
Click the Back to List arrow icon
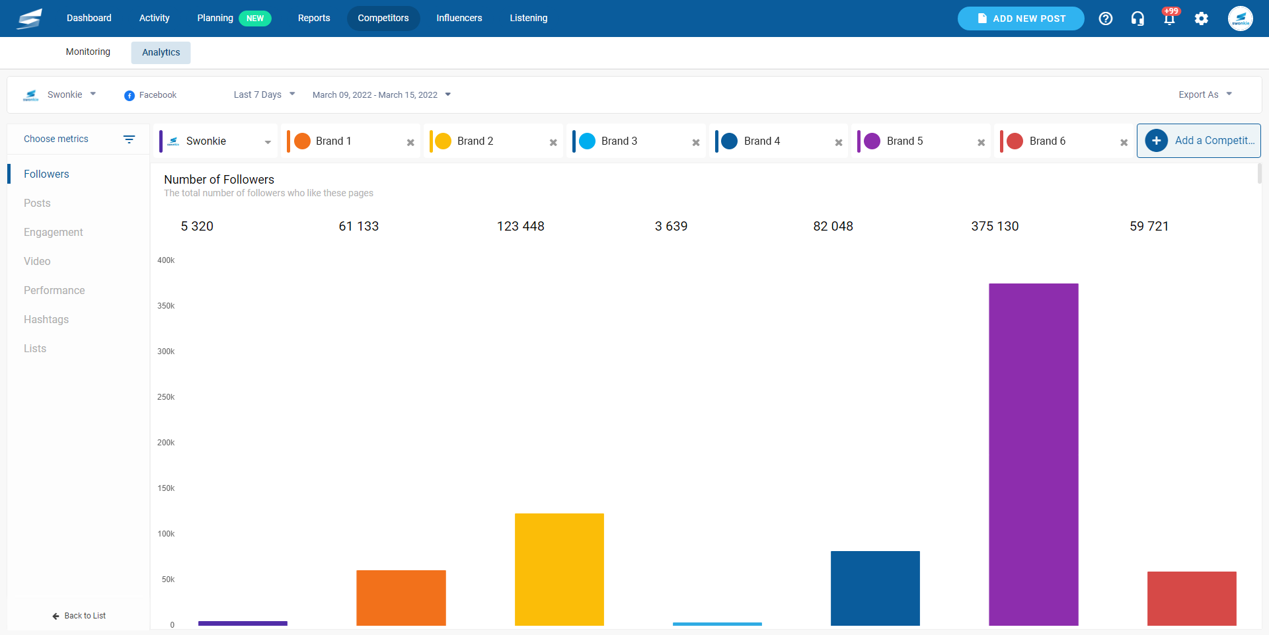coord(56,616)
